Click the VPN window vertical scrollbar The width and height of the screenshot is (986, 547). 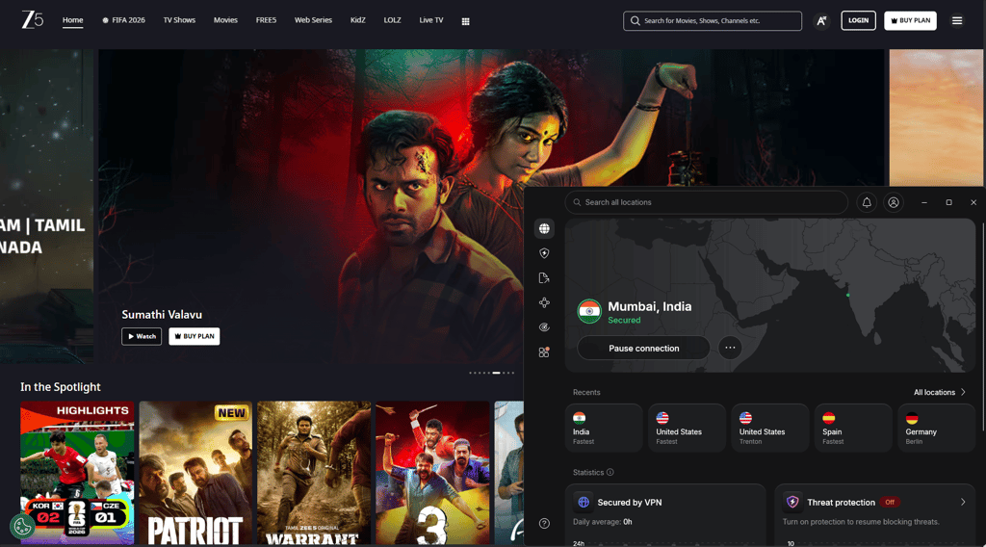(x=983, y=326)
